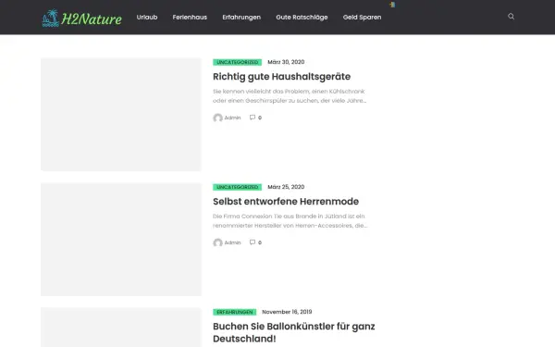Open article Richtig gute Haushaltsgeräte
This screenshot has height=347, width=555.
click(282, 77)
